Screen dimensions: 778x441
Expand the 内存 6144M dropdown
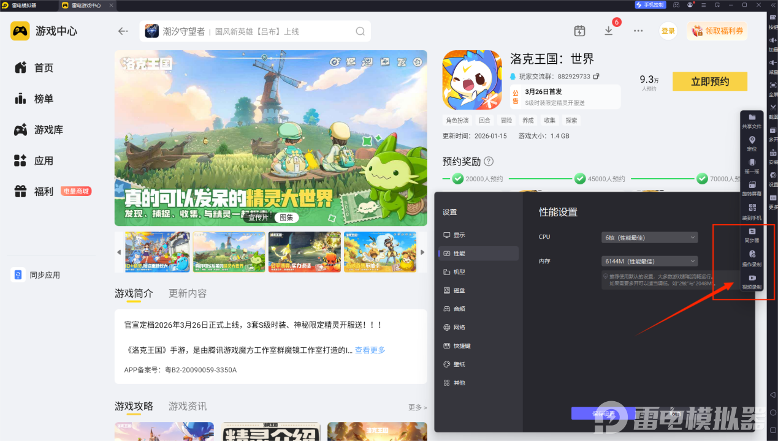[650, 261]
